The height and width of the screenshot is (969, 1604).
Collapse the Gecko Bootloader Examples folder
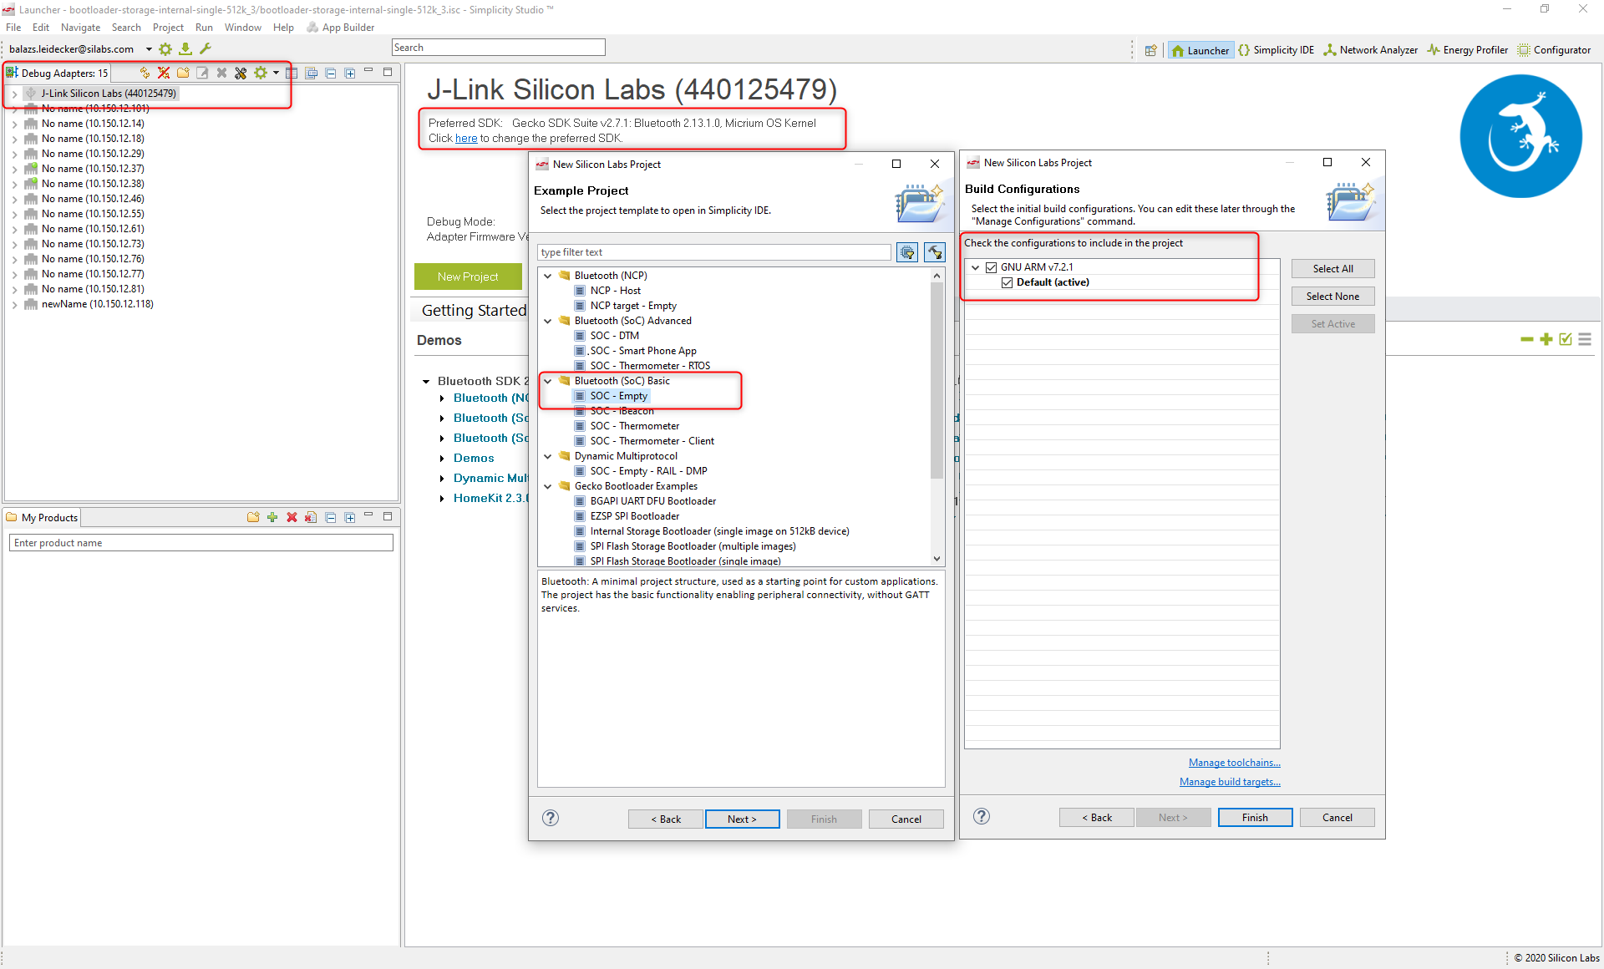[x=548, y=486]
